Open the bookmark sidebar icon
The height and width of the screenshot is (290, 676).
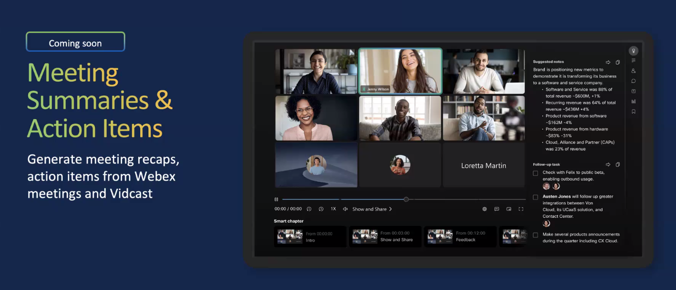(x=634, y=112)
